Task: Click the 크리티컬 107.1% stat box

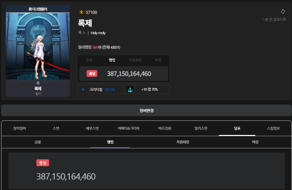Action: (100, 89)
